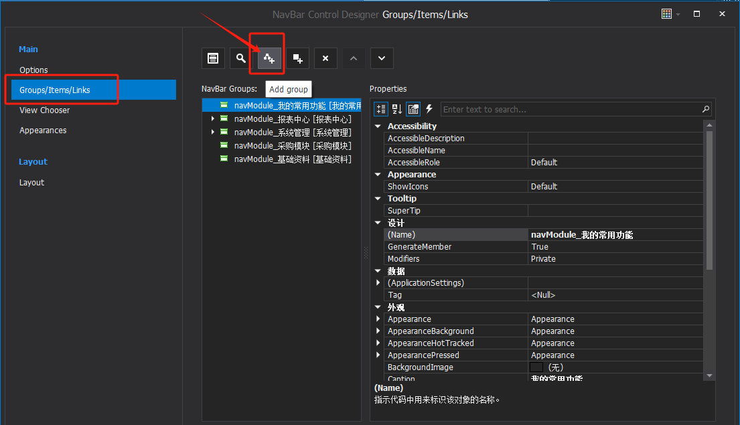Click the ShowIcons Default value
The height and width of the screenshot is (425, 740).
click(615, 186)
